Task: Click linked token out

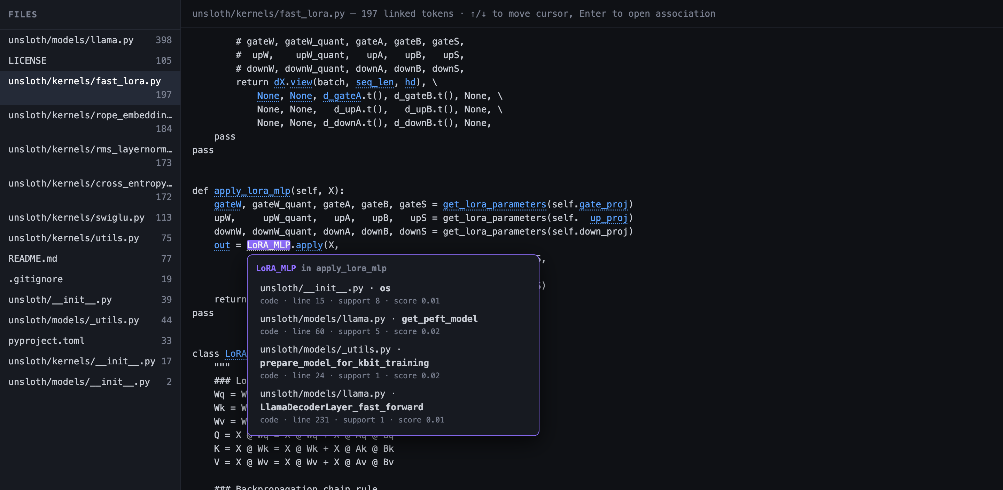Action: pyautogui.click(x=222, y=245)
